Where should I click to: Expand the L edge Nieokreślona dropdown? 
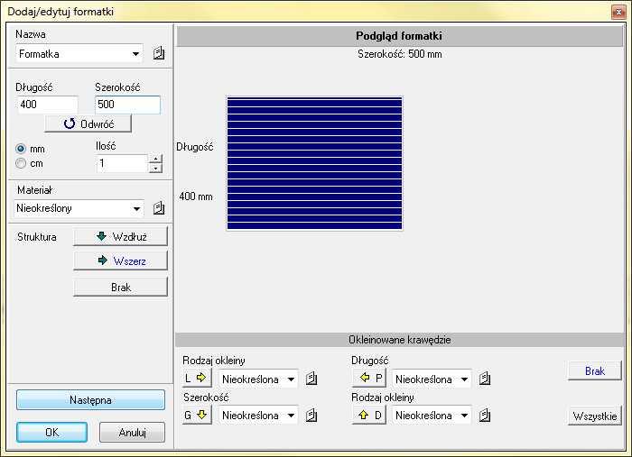coord(291,379)
